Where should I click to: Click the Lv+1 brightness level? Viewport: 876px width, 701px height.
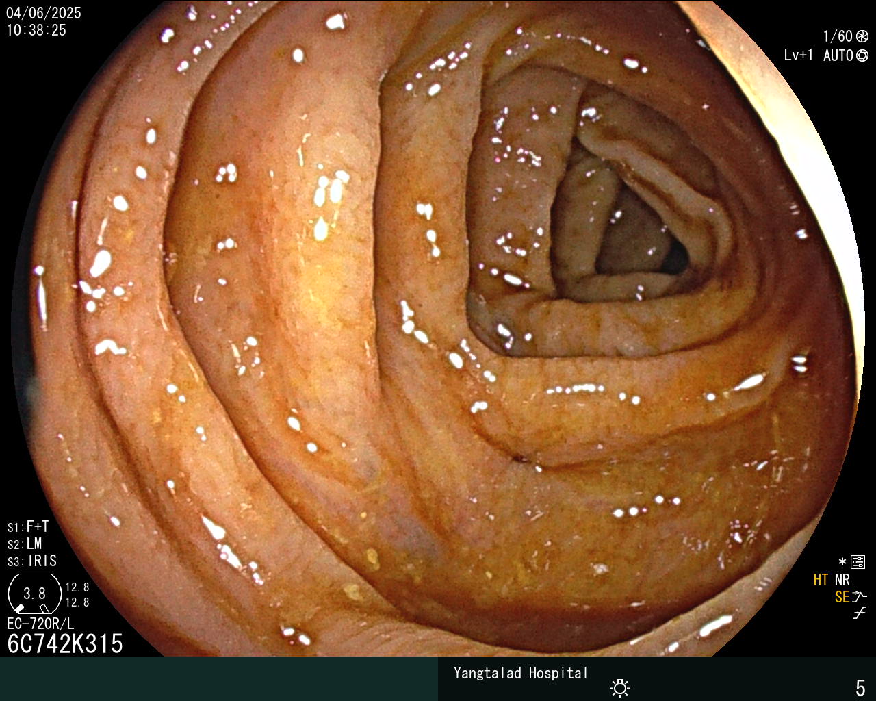799,55
